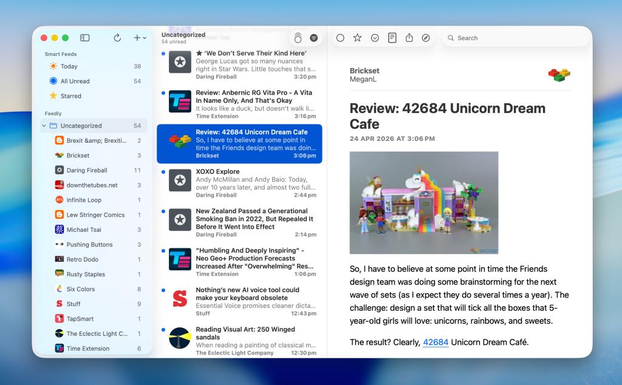Mark the XOXO Explore article as read
The width and height of the screenshot is (622, 385).
click(162, 172)
